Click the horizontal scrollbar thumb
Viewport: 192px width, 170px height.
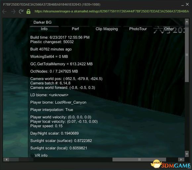click(139, 160)
